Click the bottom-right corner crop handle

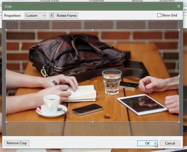(x=179, y=122)
